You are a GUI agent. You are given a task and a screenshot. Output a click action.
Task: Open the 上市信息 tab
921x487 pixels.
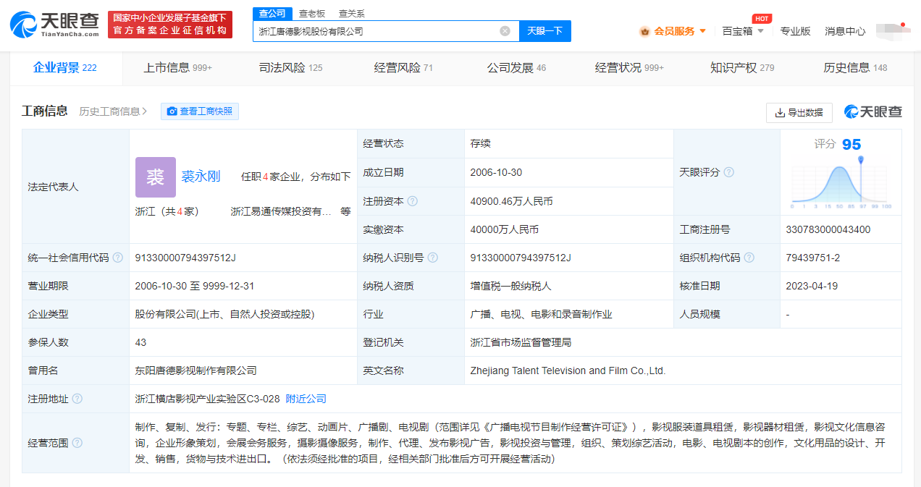coord(177,68)
